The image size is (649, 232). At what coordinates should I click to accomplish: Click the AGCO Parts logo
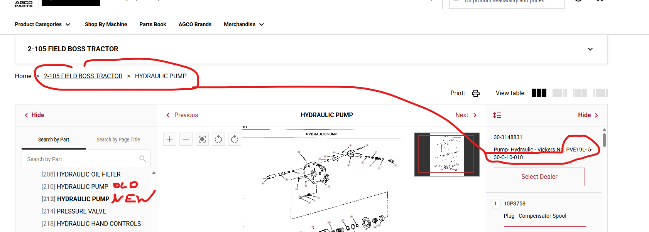pos(24,3)
